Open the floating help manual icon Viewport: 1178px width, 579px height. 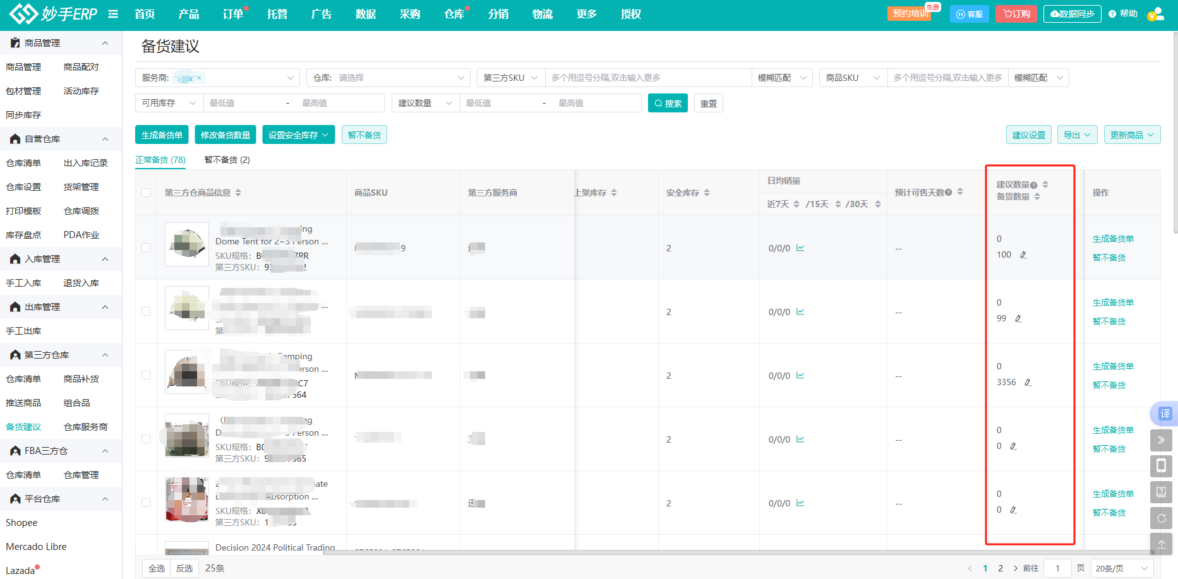tap(1161, 492)
